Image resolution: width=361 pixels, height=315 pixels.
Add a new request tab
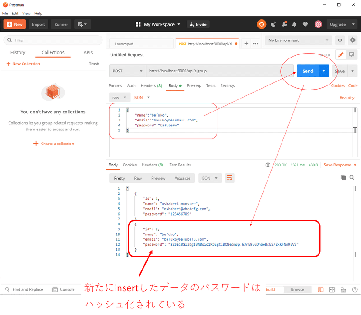click(246, 44)
